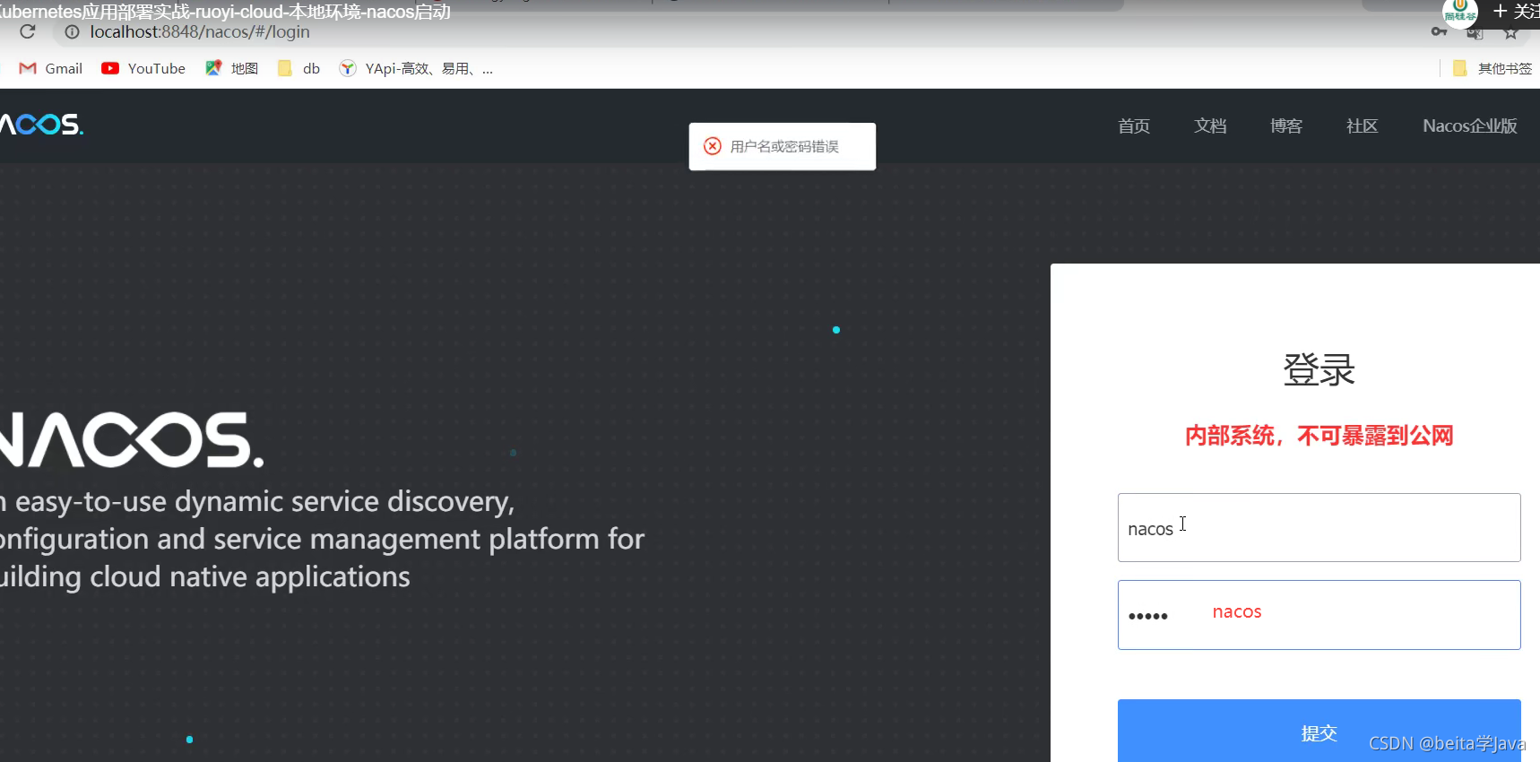
Task: Open the db bookmark folder
Action: pos(298,68)
